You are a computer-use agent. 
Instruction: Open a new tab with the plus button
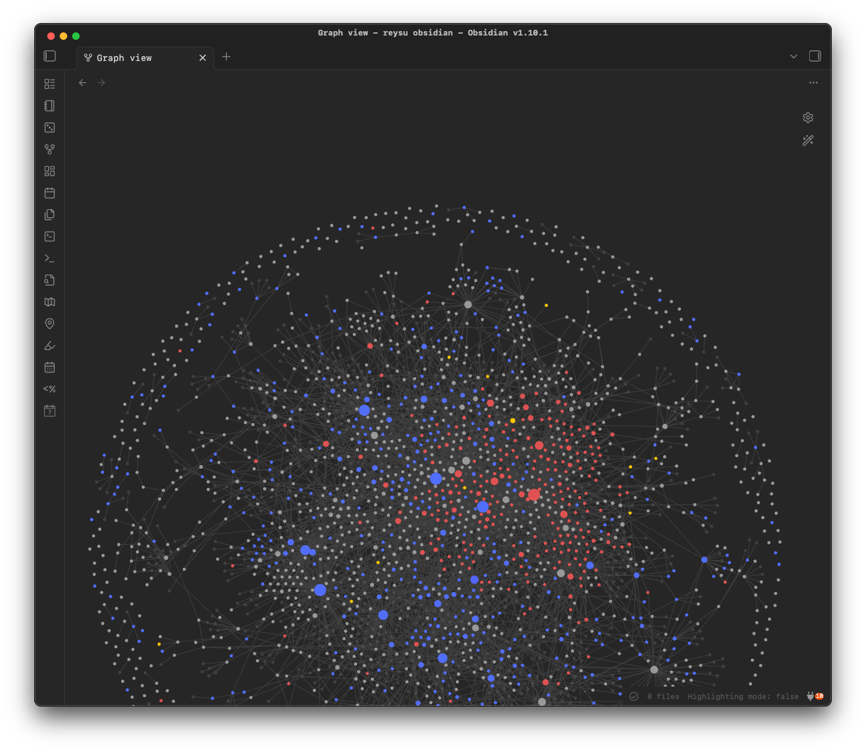226,57
